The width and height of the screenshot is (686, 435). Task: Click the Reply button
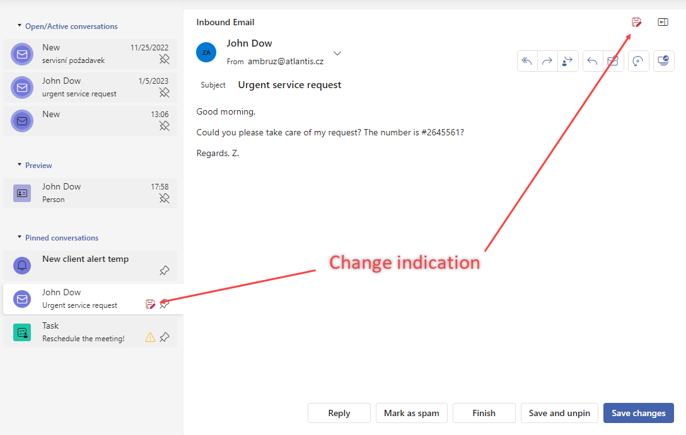point(339,413)
